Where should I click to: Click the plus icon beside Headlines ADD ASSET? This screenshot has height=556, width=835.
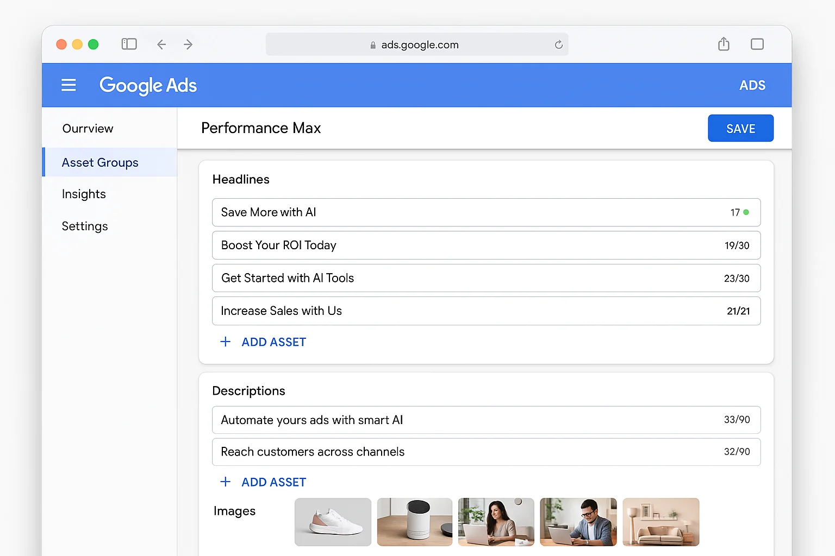pyautogui.click(x=226, y=342)
